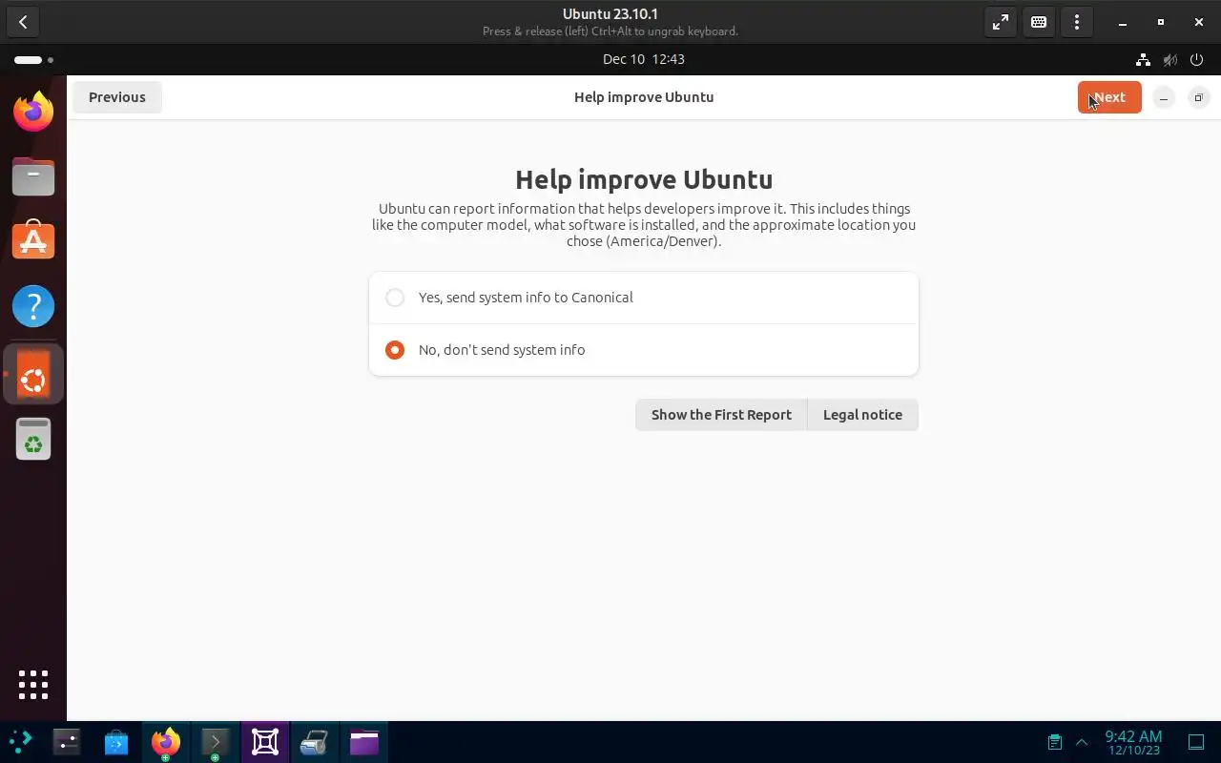This screenshot has width=1221, height=763.
Task: Click the Activities pill in top bar
Action: tap(33, 59)
